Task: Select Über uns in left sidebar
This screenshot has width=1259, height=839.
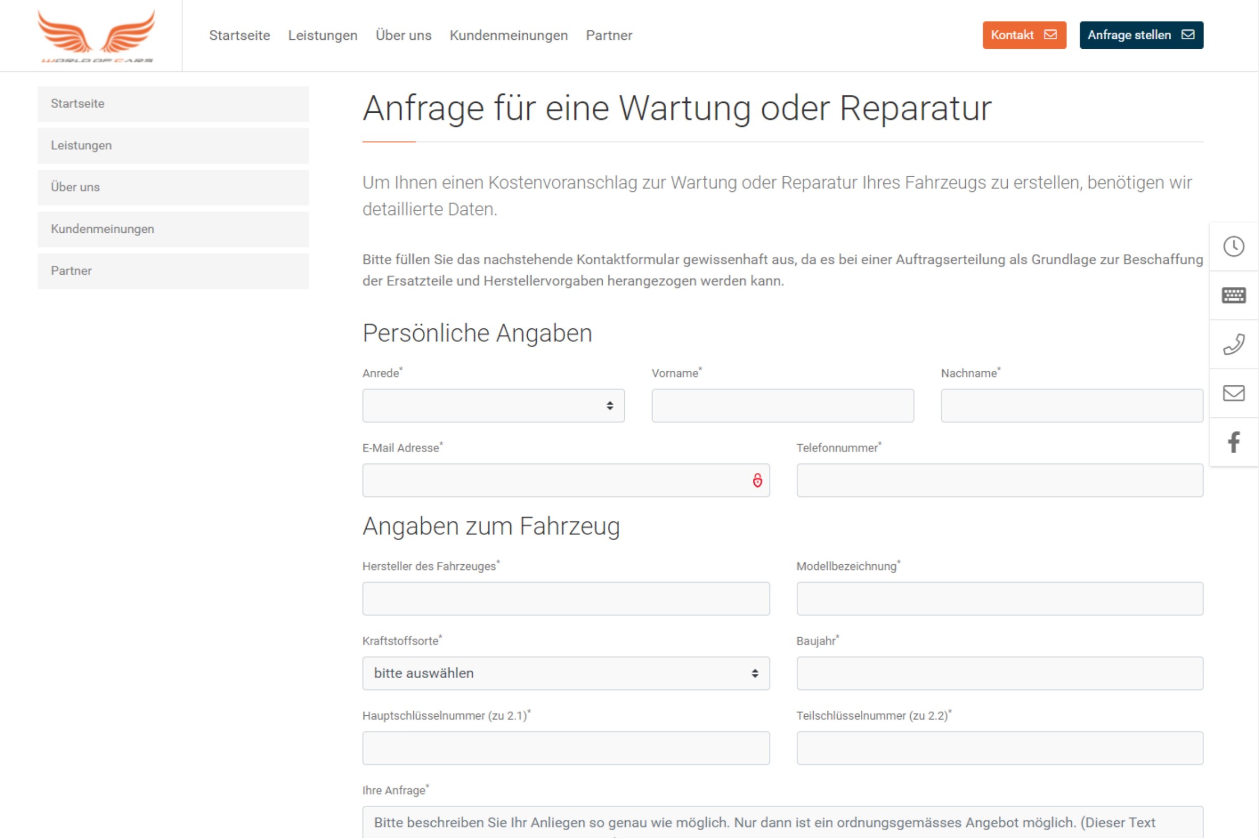Action: (x=173, y=187)
